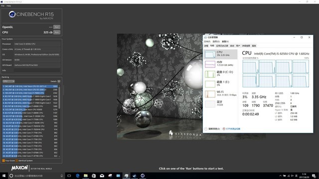Select ranking row 4 AMD Ryzen 7 1800X
This screenshot has width=319, height=179.
click(x=30, y=96)
